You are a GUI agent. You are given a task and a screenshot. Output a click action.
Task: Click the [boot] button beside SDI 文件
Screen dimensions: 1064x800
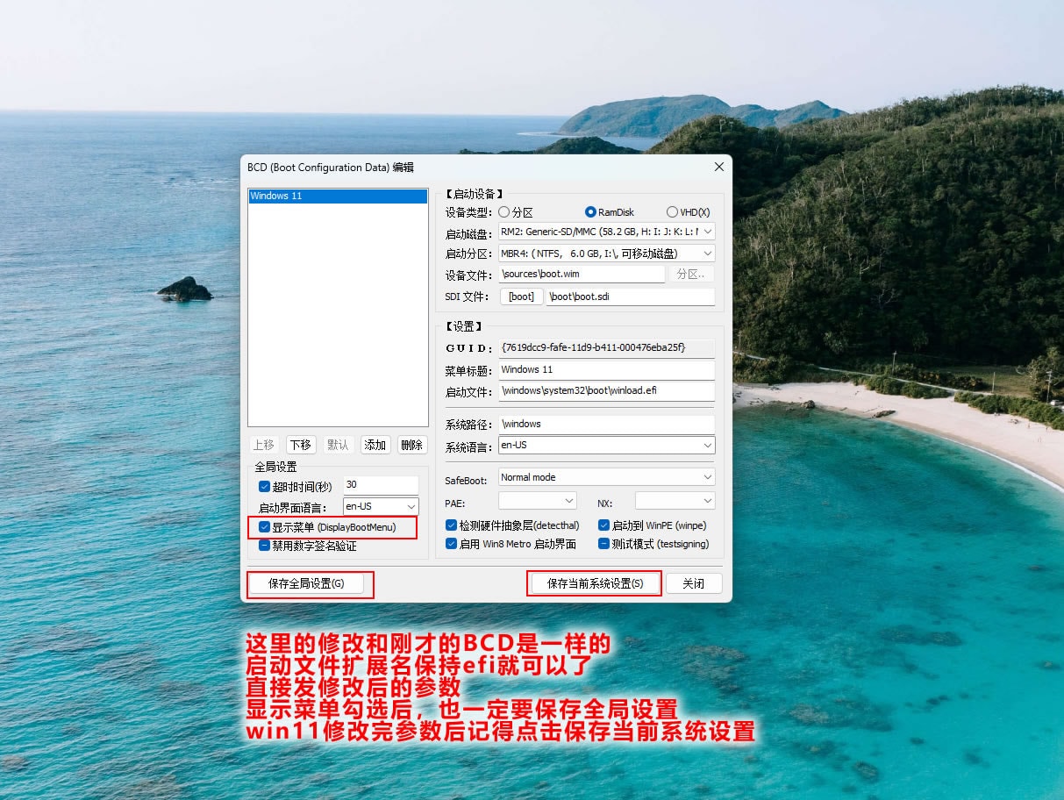click(521, 296)
